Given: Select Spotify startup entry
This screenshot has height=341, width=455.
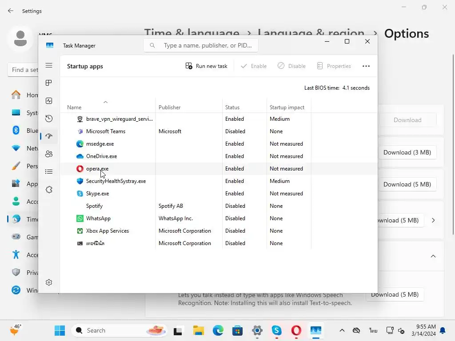Looking at the screenshot, I should 219,206.
